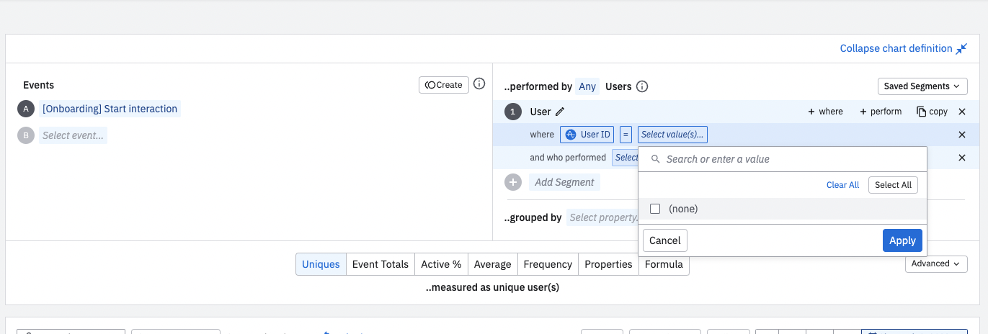Click the plus icon beside Add Segment
The height and width of the screenshot is (334, 988).
513,182
